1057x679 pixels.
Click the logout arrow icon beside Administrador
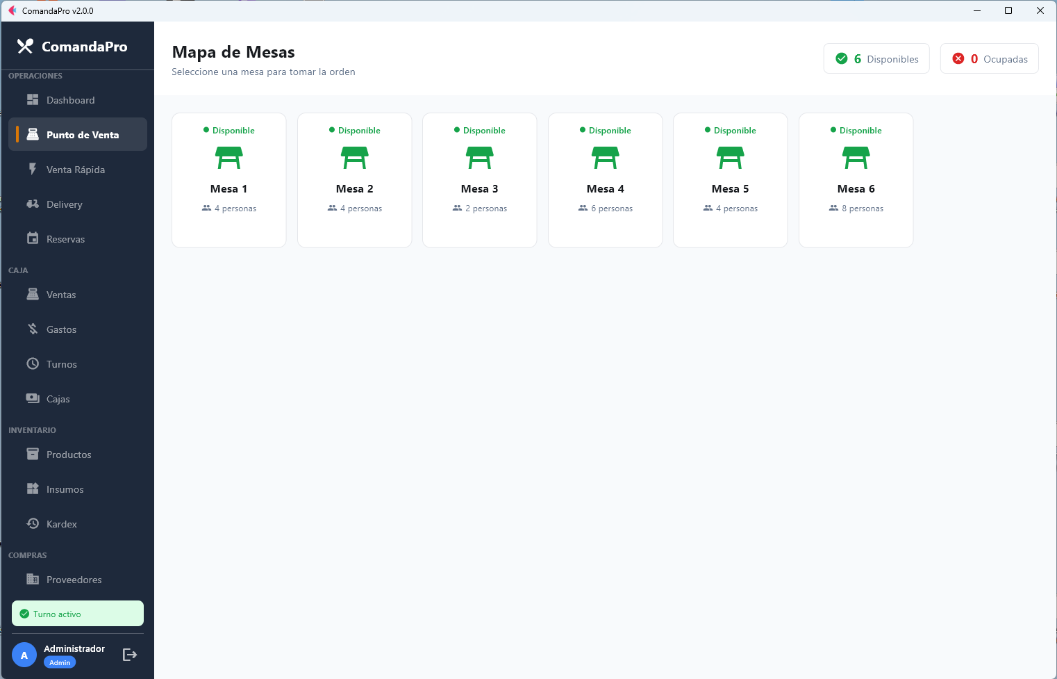tap(130, 655)
